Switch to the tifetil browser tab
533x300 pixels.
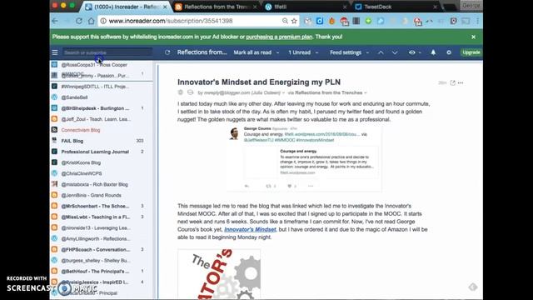(x=306, y=7)
